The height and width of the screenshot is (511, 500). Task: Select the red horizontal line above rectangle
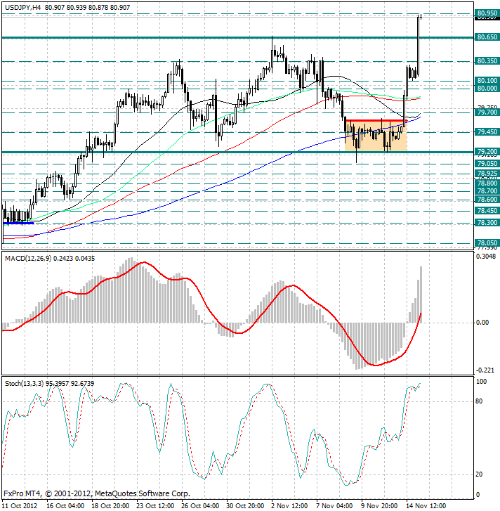click(376, 121)
